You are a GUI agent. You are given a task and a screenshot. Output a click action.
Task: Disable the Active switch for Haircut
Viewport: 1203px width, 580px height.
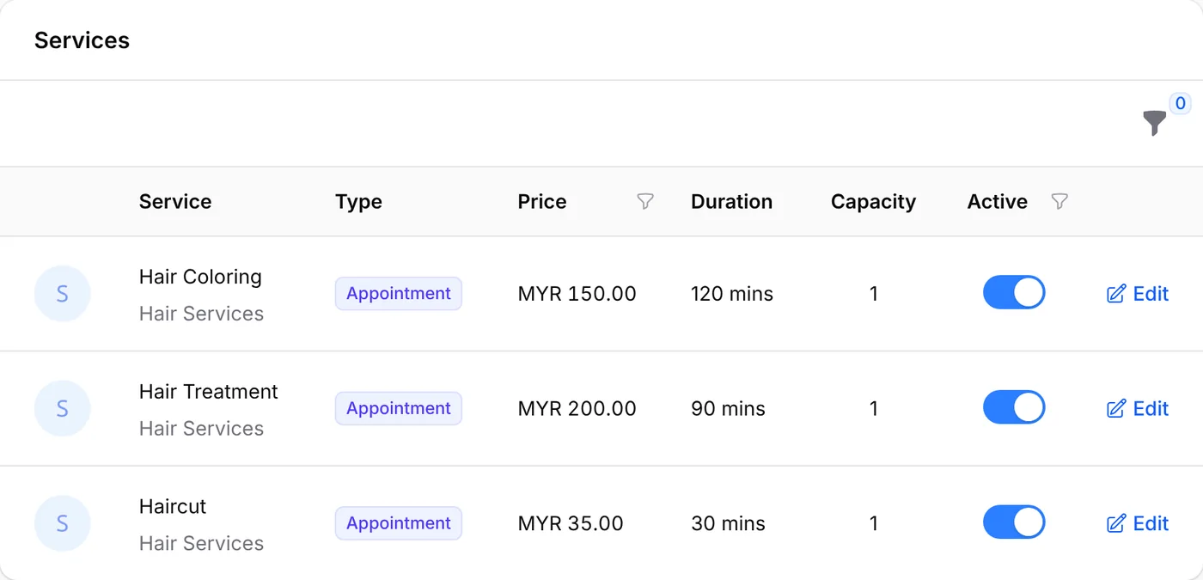[x=1014, y=522]
